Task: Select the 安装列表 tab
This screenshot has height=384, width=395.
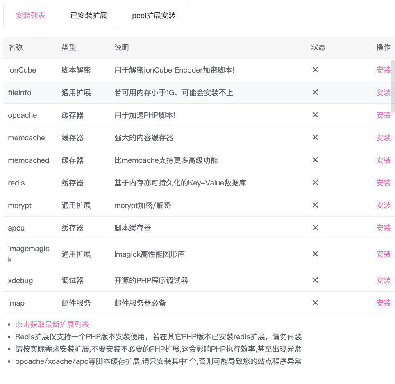Action: [x=30, y=15]
